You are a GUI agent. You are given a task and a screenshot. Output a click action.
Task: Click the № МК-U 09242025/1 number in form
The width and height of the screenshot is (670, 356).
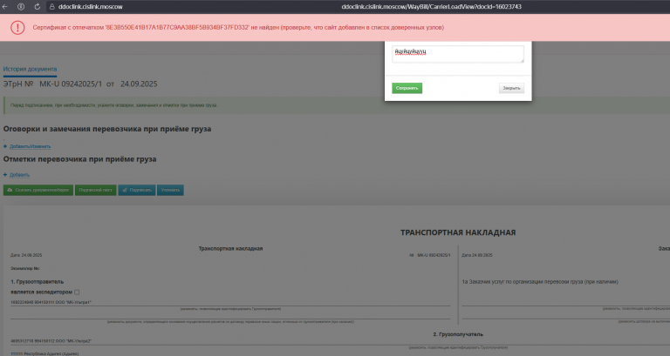(x=430, y=255)
